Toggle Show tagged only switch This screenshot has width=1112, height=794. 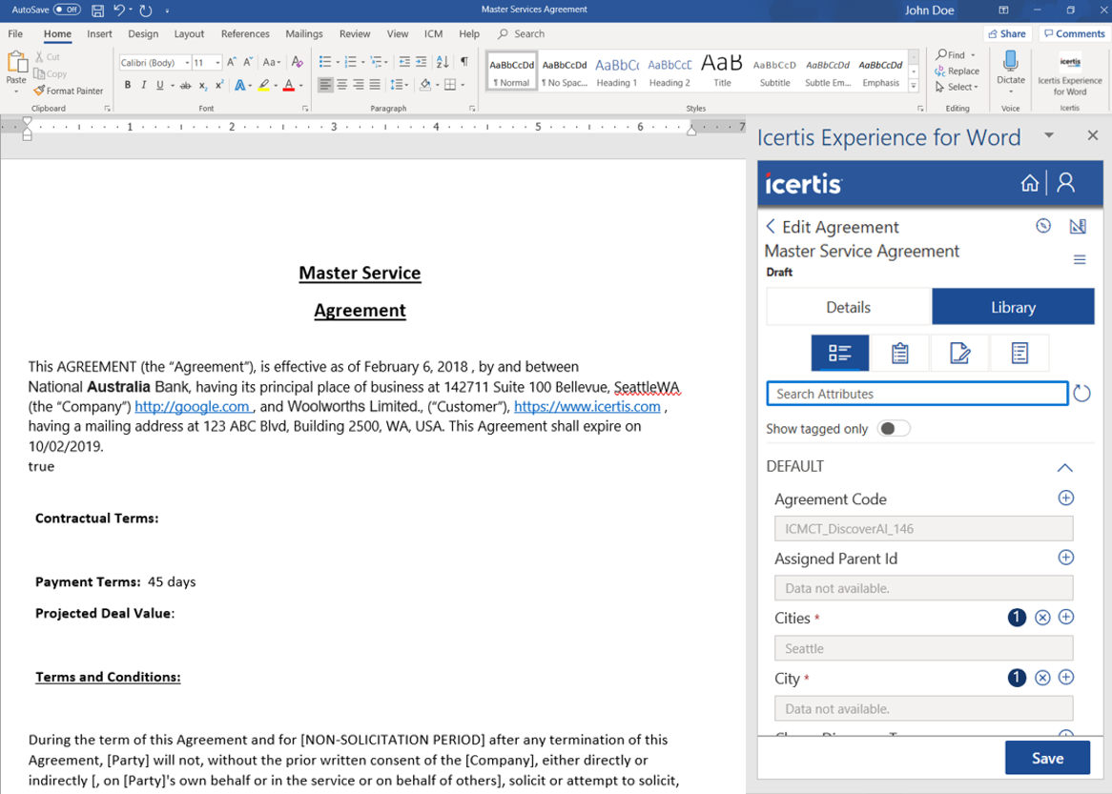(x=893, y=428)
